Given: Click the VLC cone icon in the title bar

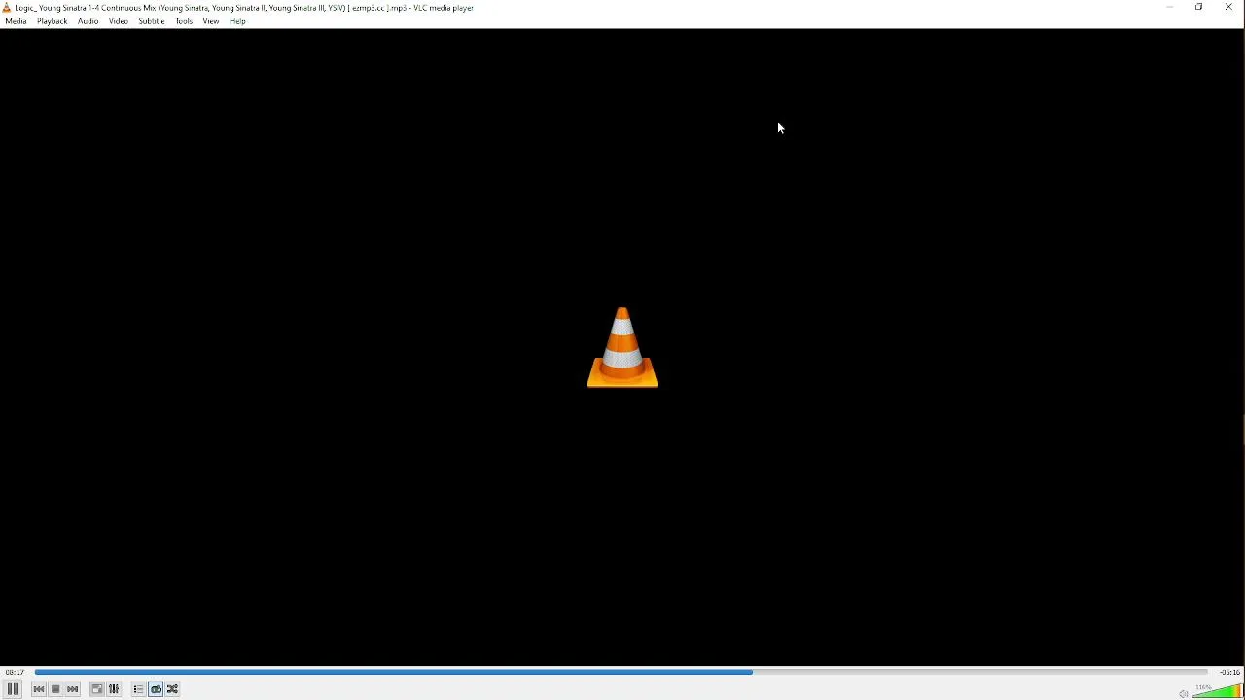Looking at the screenshot, I should 7,8.
